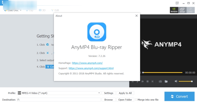Skip to previous chapter button

133,81
